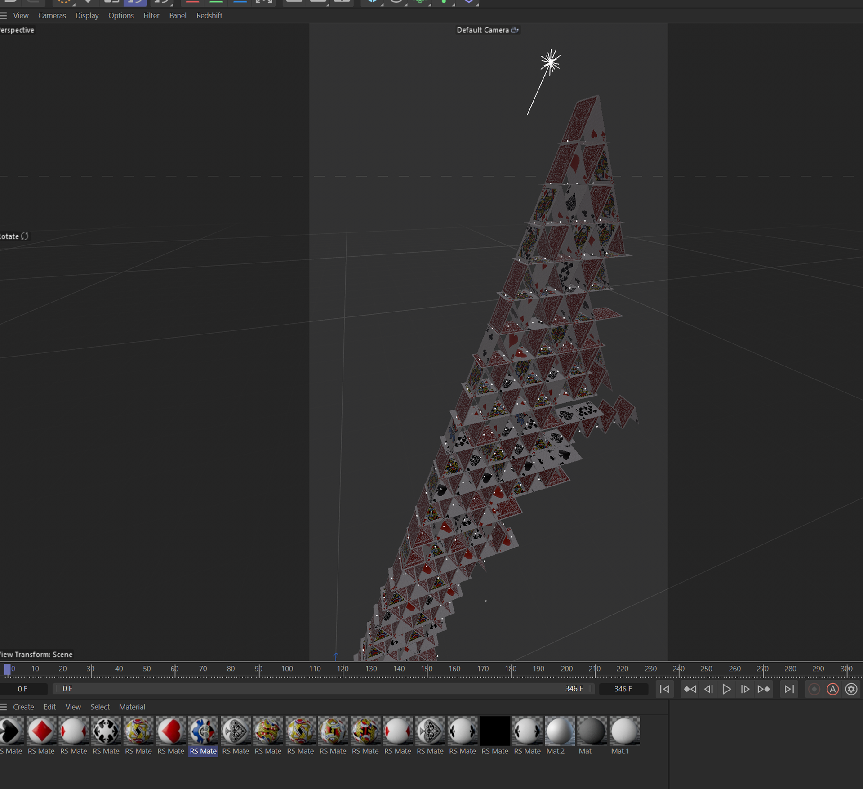Open the viewport hamburger menu
The image size is (863, 789).
point(3,16)
